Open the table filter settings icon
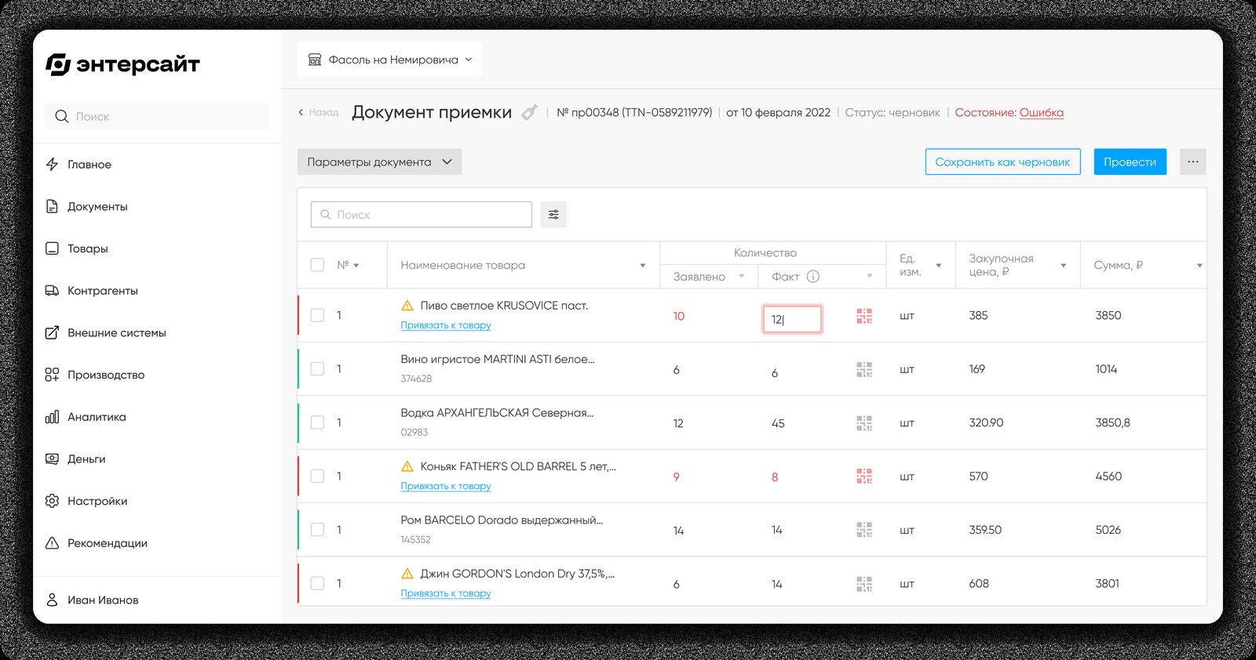 pyautogui.click(x=553, y=215)
